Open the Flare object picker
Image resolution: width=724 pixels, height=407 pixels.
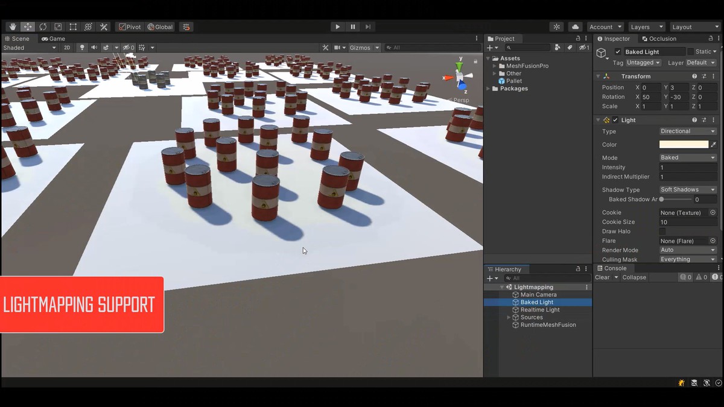(x=713, y=241)
